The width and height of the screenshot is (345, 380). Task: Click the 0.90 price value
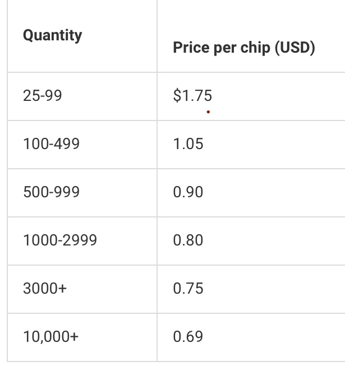[188, 192]
